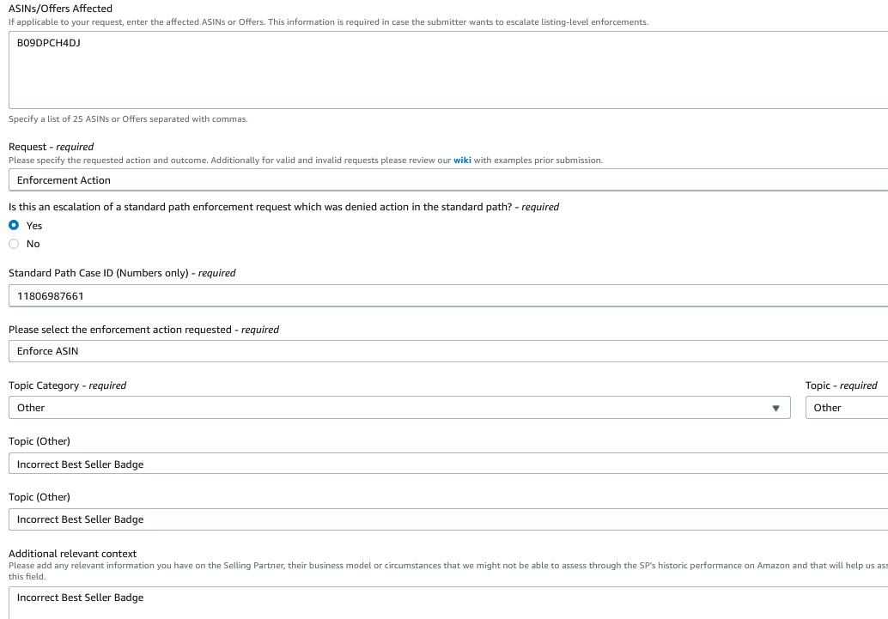Select the No radio button
The width and height of the screenshot is (888, 619).
click(14, 244)
